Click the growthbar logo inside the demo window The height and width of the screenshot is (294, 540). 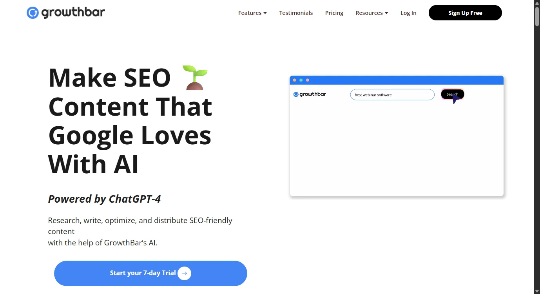coord(310,94)
